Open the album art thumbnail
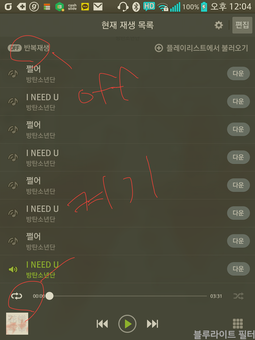The height and width of the screenshot is (340, 255). [17, 324]
